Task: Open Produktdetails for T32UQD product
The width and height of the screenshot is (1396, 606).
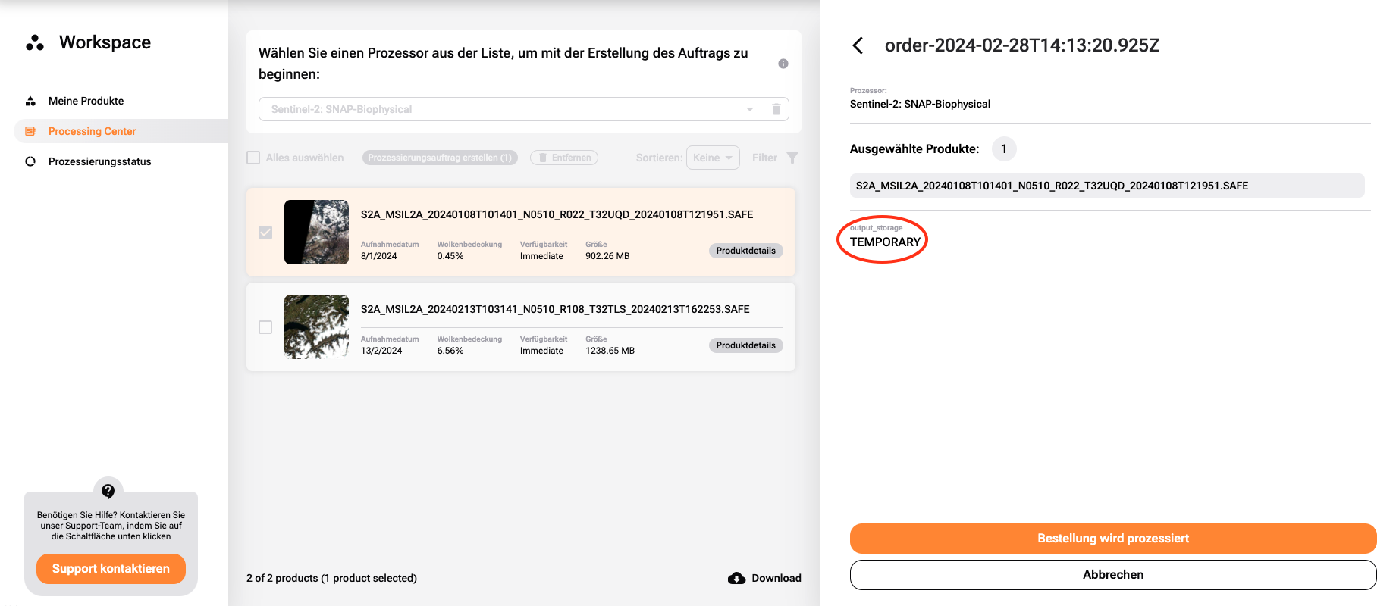Action: point(746,251)
